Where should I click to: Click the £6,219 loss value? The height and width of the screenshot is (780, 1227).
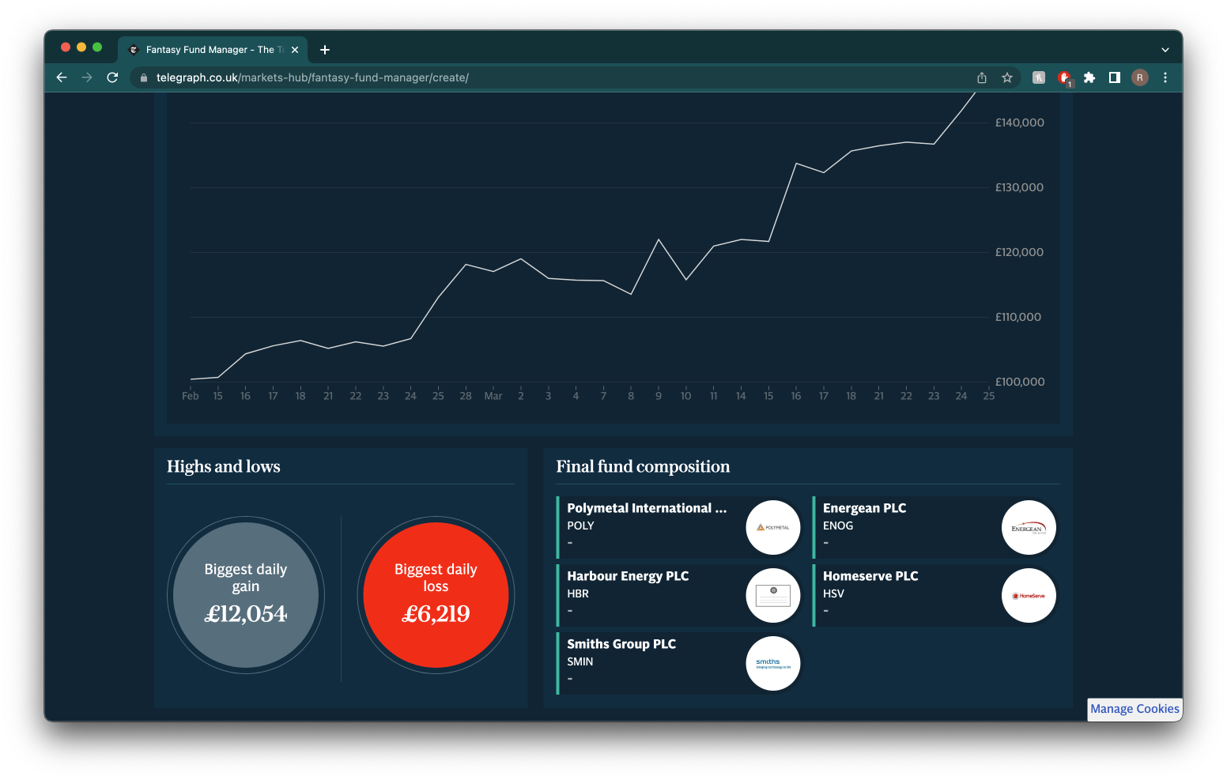click(x=436, y=614)
